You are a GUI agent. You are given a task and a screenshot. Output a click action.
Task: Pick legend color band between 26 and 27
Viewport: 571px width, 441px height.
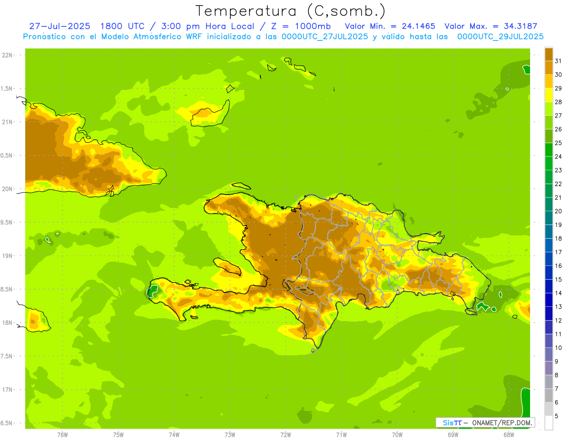[549, 122]
